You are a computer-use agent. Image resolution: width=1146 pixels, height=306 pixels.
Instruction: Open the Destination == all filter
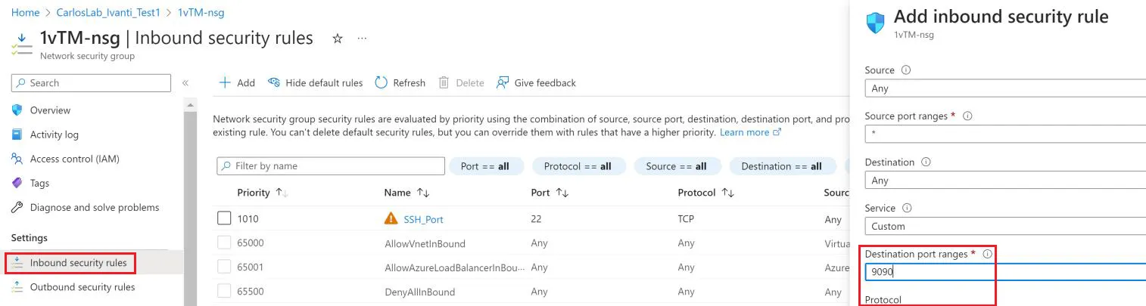point(781,166)
